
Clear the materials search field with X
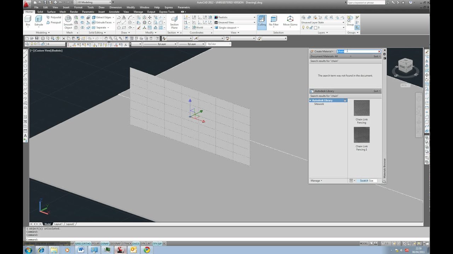click(x=379, y=52)
